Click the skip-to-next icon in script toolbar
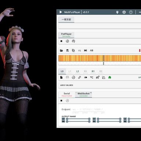This screenshot has width=141, height=141. (x=86, y=50)
